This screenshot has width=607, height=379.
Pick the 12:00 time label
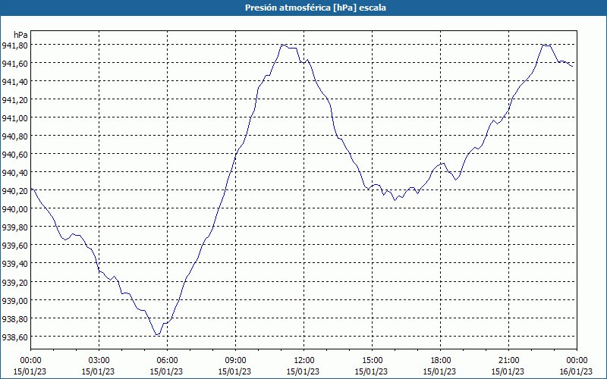pos(304,361)
